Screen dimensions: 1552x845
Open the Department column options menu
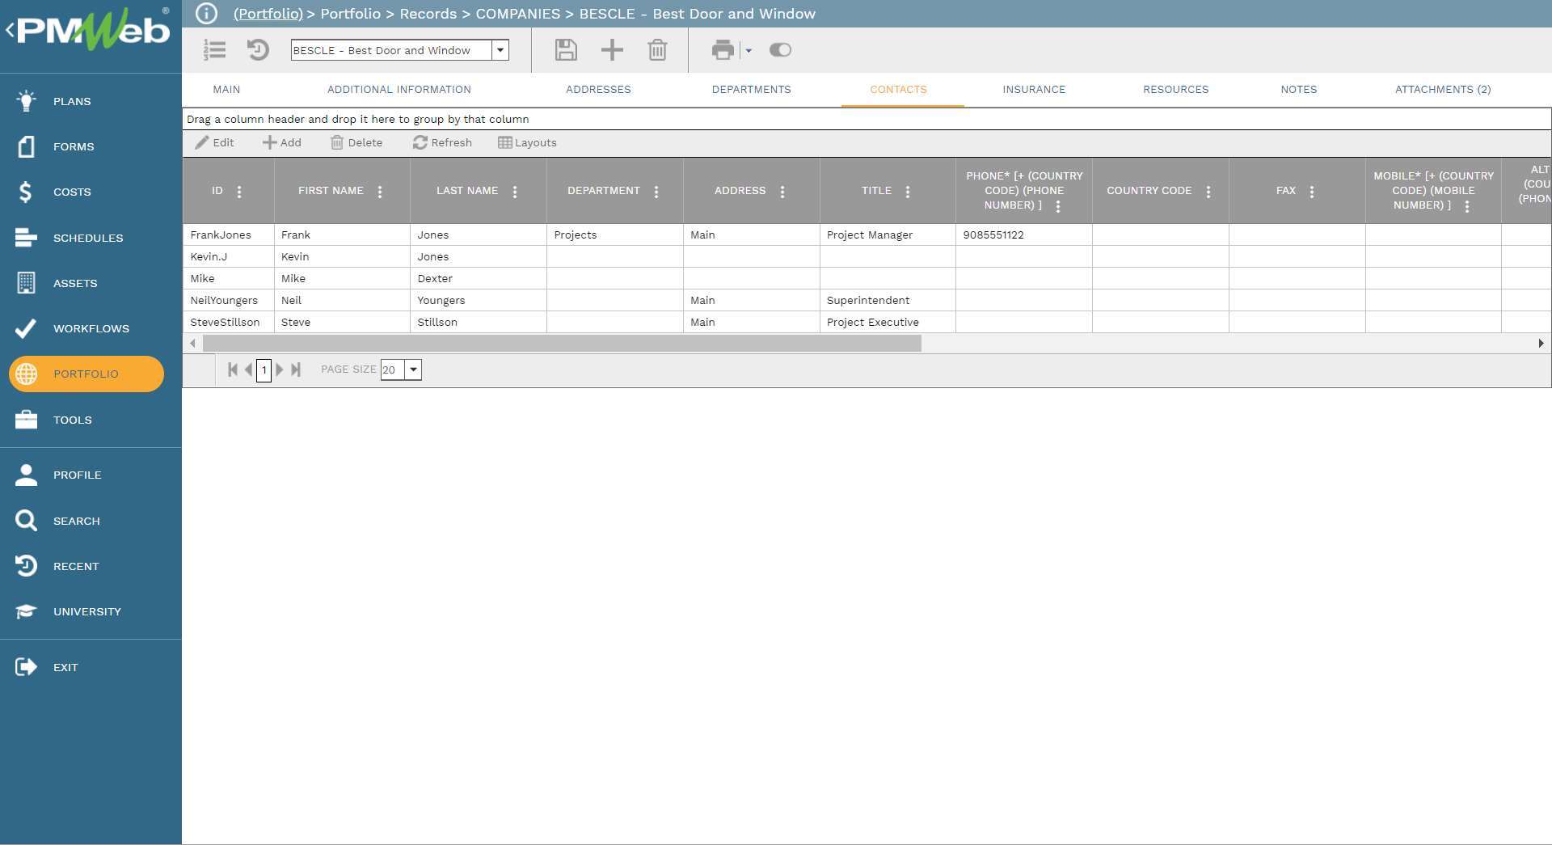(656, 192)
